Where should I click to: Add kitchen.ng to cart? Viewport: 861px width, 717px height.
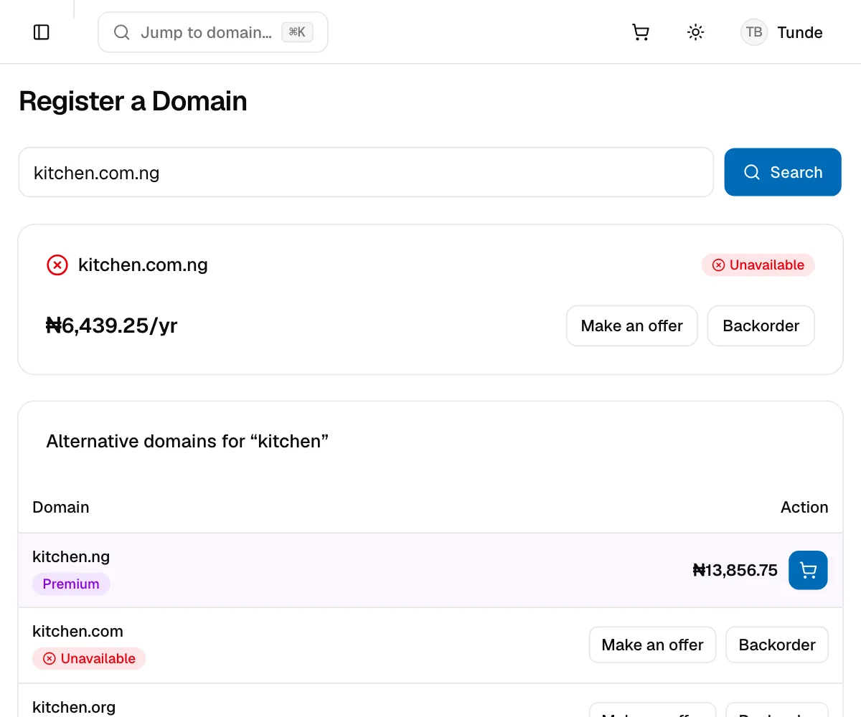click(x=808, y=570)
